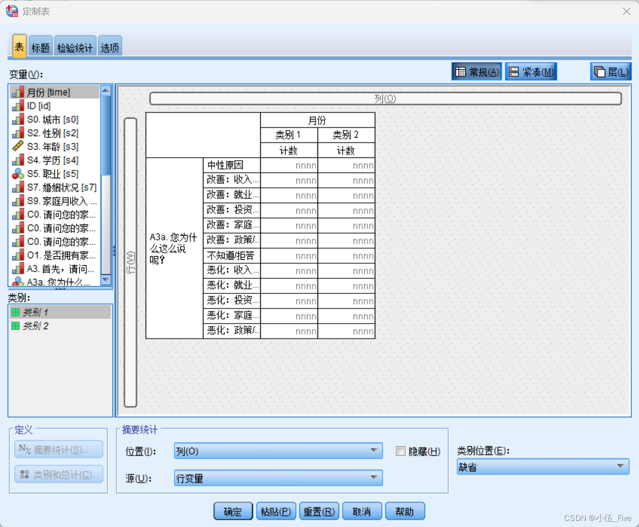Click the S7. 婚姻状况 variable icon
Viewport: 639px width, 527px height.
coord(18,187)
